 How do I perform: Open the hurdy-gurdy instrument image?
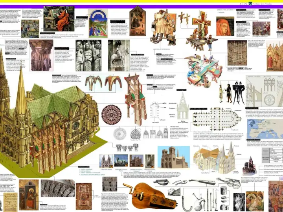click(150, 196)
